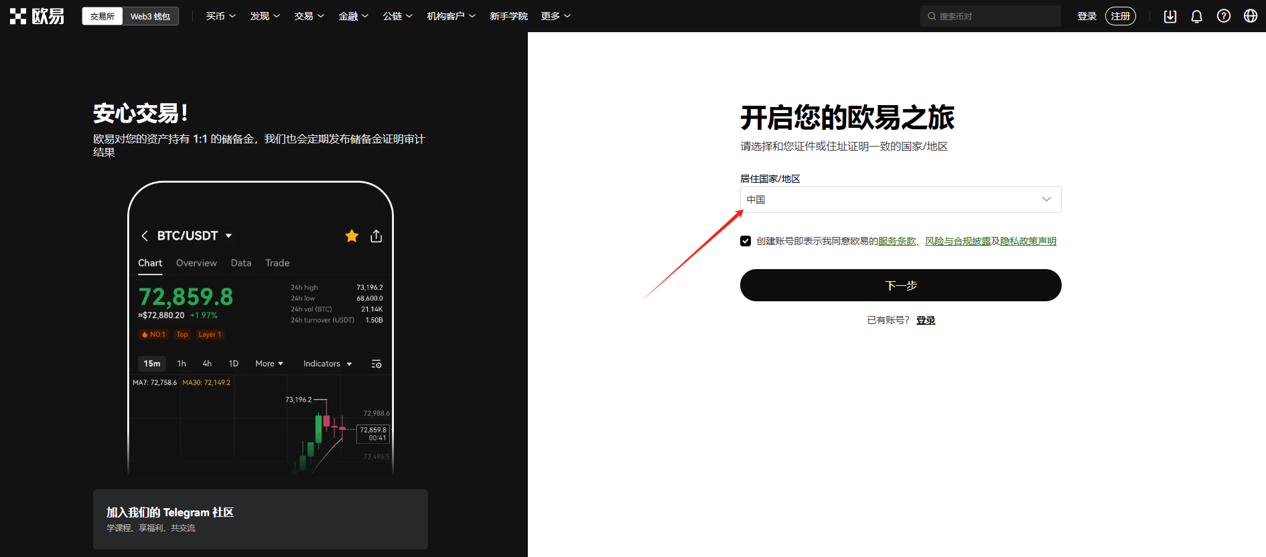Switch to the Overview tab in chart
1266x557 pixels.
click(x=196, y=263)
